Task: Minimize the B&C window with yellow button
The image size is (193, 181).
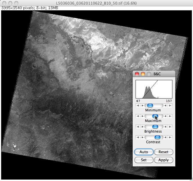Action: pos(143,74)
